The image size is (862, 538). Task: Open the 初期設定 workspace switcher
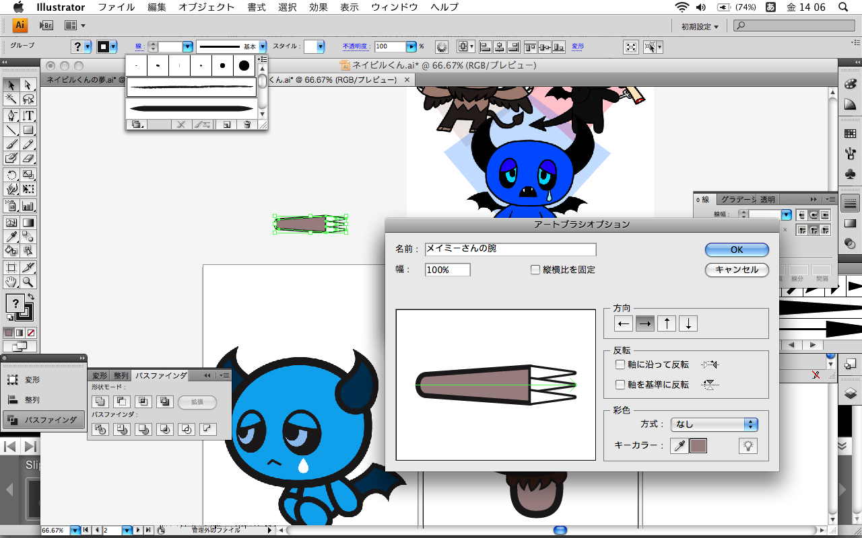coord(700,26)
